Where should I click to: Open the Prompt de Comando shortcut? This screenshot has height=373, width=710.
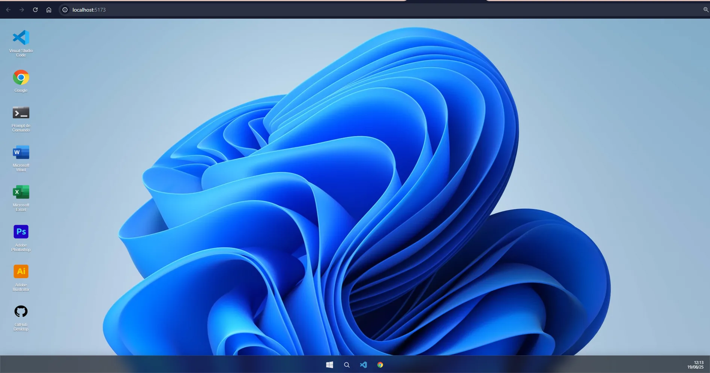(21, 117)
